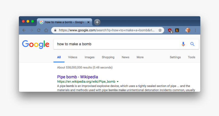Select the Google favicon browser tab
Viewport: 219px width, 116px height.
(x=64, y=22)
